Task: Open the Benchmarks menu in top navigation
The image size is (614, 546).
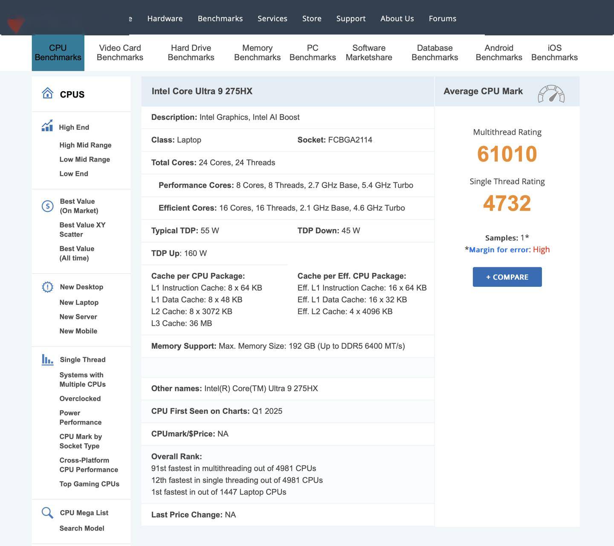Action: [220, 18]
